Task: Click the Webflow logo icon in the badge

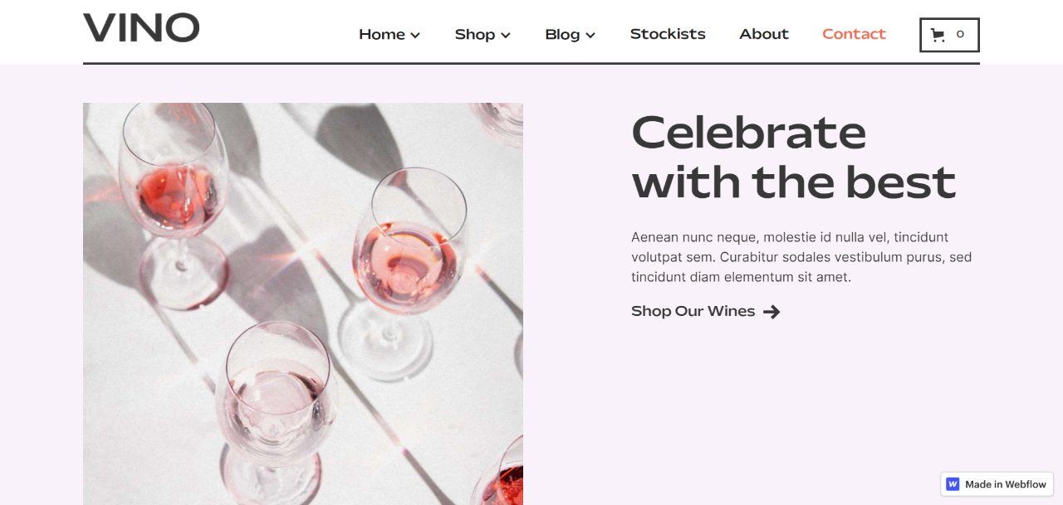Action: [952, 483]
